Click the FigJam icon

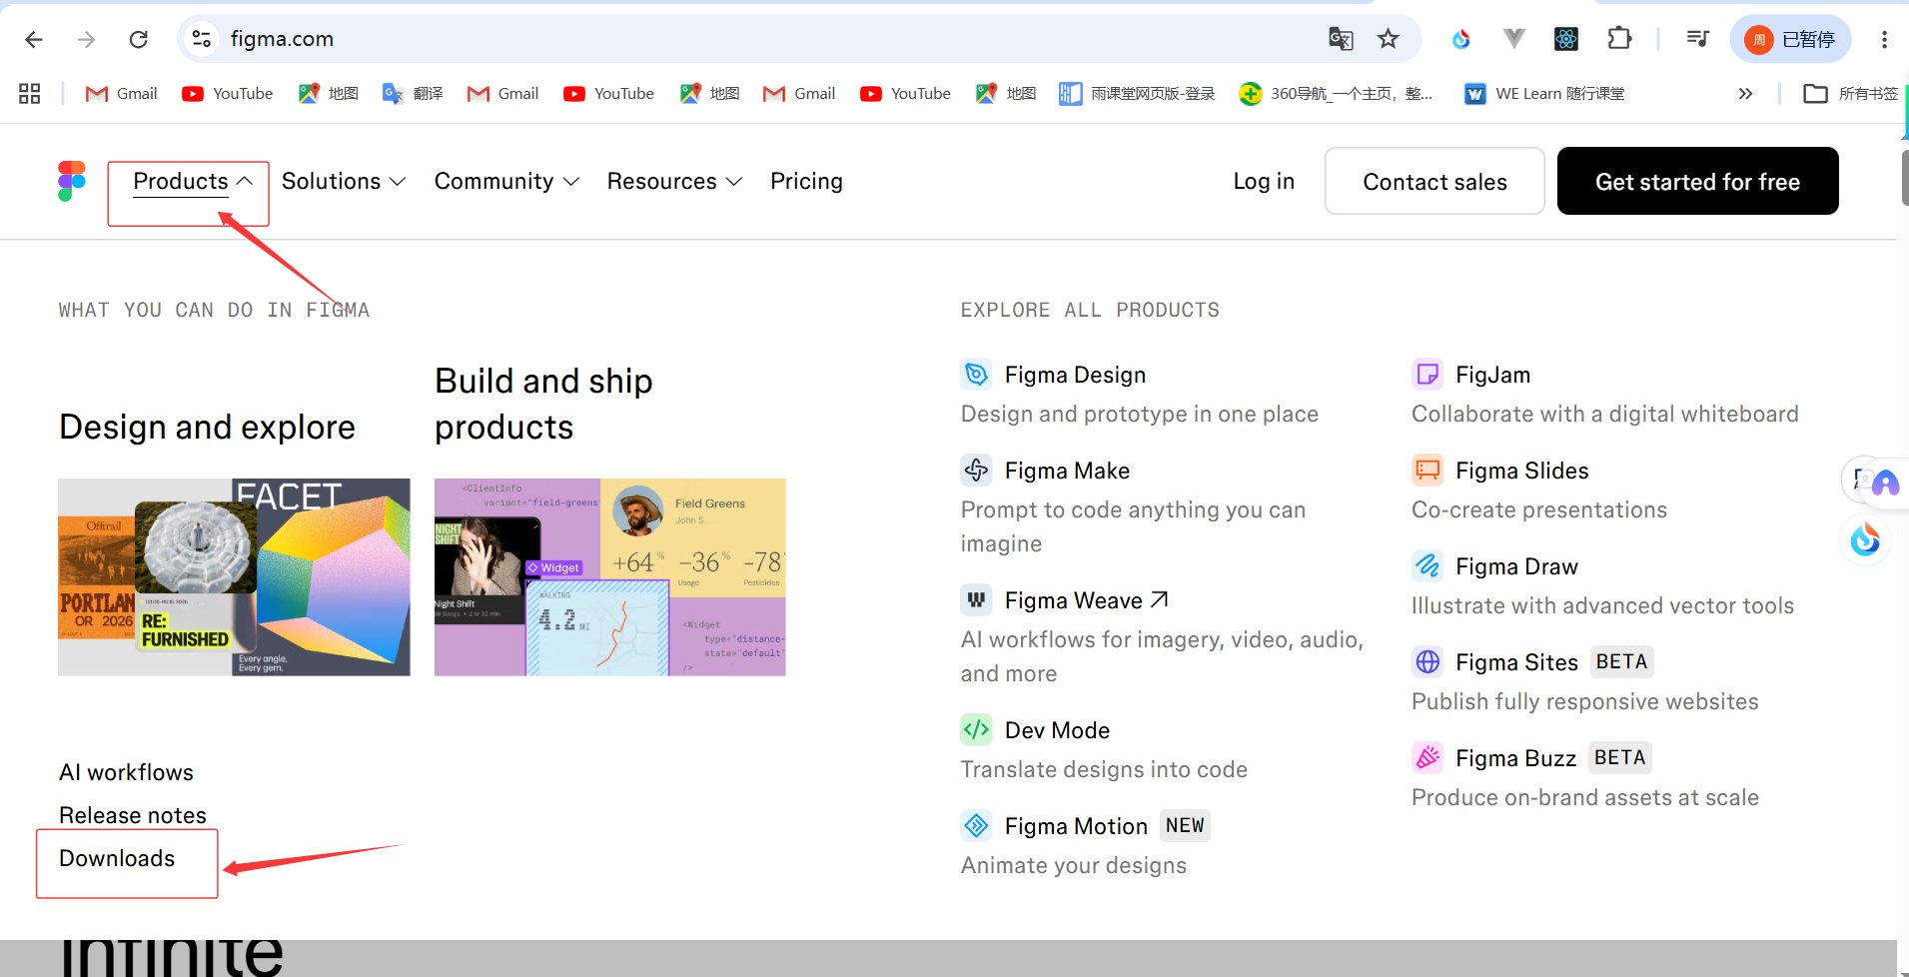coord(1428,375)
